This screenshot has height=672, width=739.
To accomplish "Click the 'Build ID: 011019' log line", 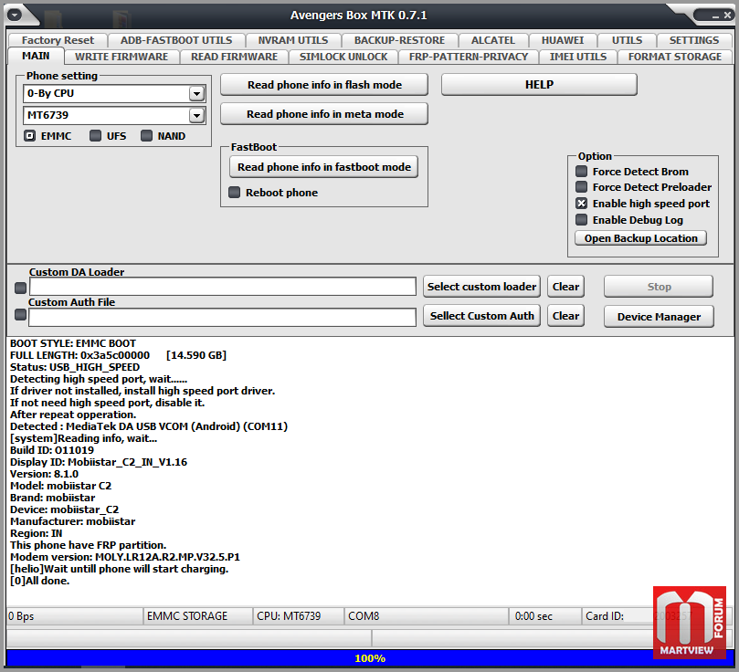I will pos(52,450).
